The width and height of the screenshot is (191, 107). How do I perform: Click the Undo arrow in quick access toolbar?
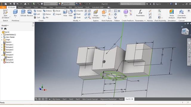(x=18, y=4)
